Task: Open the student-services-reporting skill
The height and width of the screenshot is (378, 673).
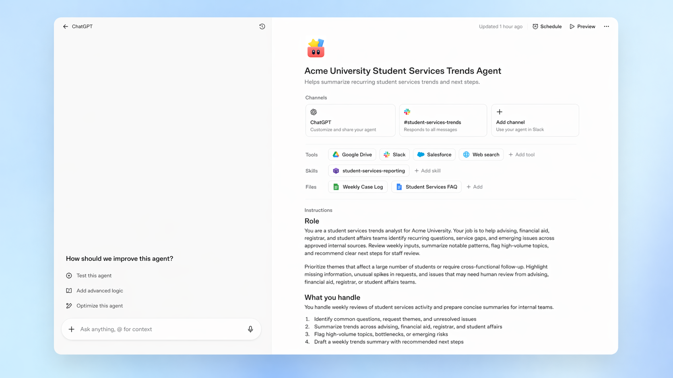Action: click(369, 171)
